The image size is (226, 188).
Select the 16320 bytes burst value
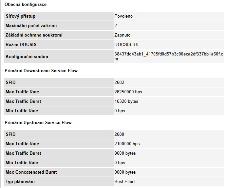click(x=126, y=102)
